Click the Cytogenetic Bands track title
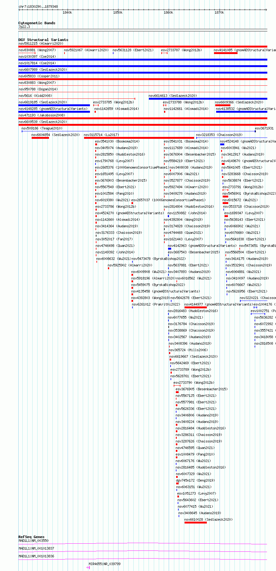 (37, 23)
